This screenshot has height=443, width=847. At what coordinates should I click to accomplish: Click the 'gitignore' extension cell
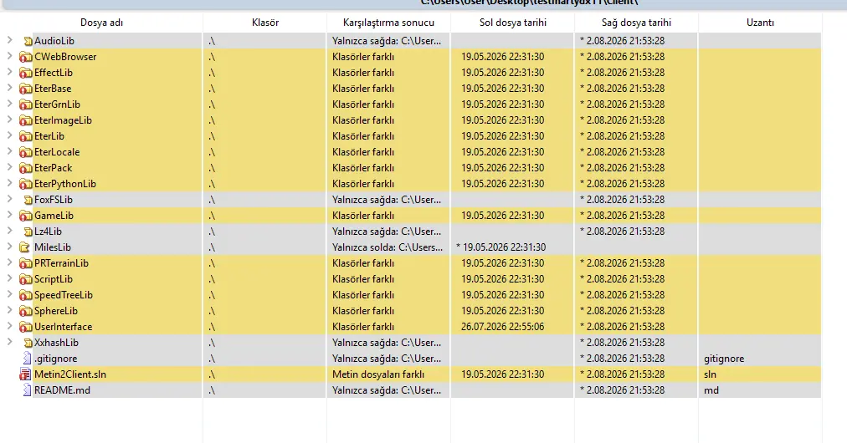pyautogui.click(x=724, y=359)
